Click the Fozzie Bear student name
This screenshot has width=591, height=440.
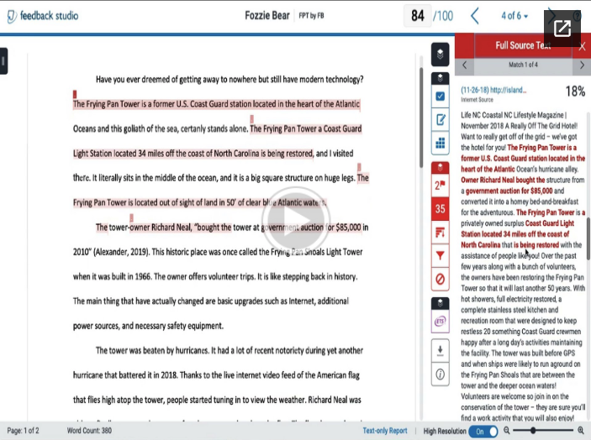click(x=266, y=15)
